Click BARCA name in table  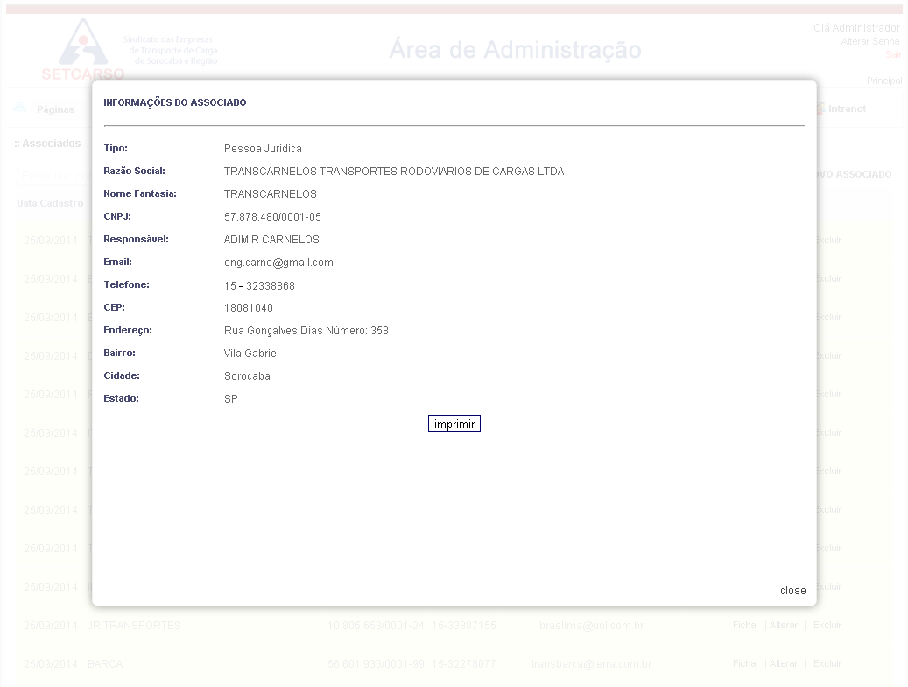click(x=105, y=664)
